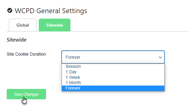The image size is (189, 110).
Task: Select the highlighted Forever list option
Action: tap(113, 88)
